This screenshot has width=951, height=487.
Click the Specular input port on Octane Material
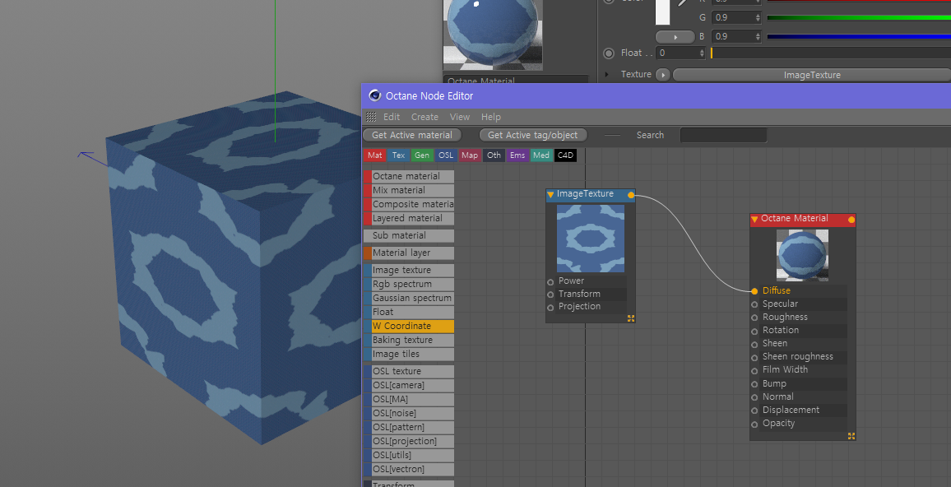[754, 304]
